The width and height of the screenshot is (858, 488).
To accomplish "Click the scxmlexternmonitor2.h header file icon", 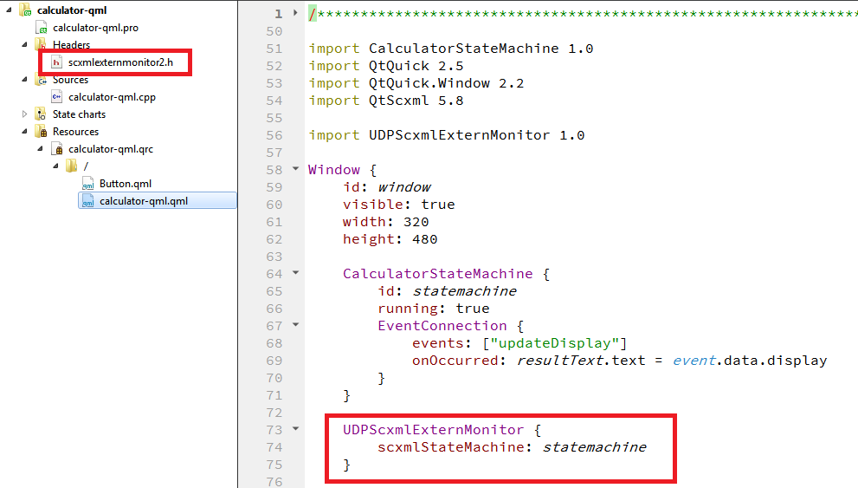I will pos(56,62).
